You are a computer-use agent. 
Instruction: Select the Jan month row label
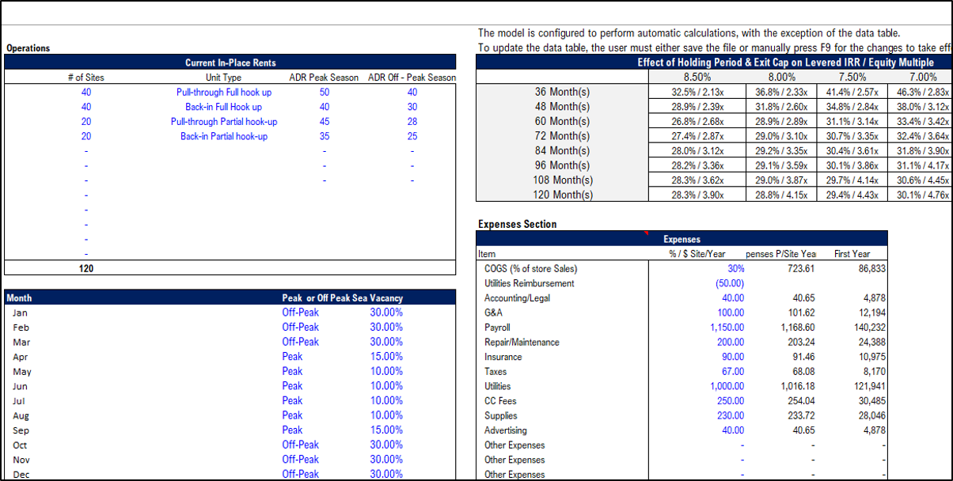point(20,312)
